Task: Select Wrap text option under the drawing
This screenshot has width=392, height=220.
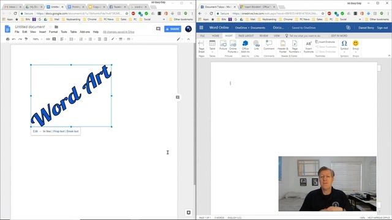Action: tap(59, 131)
